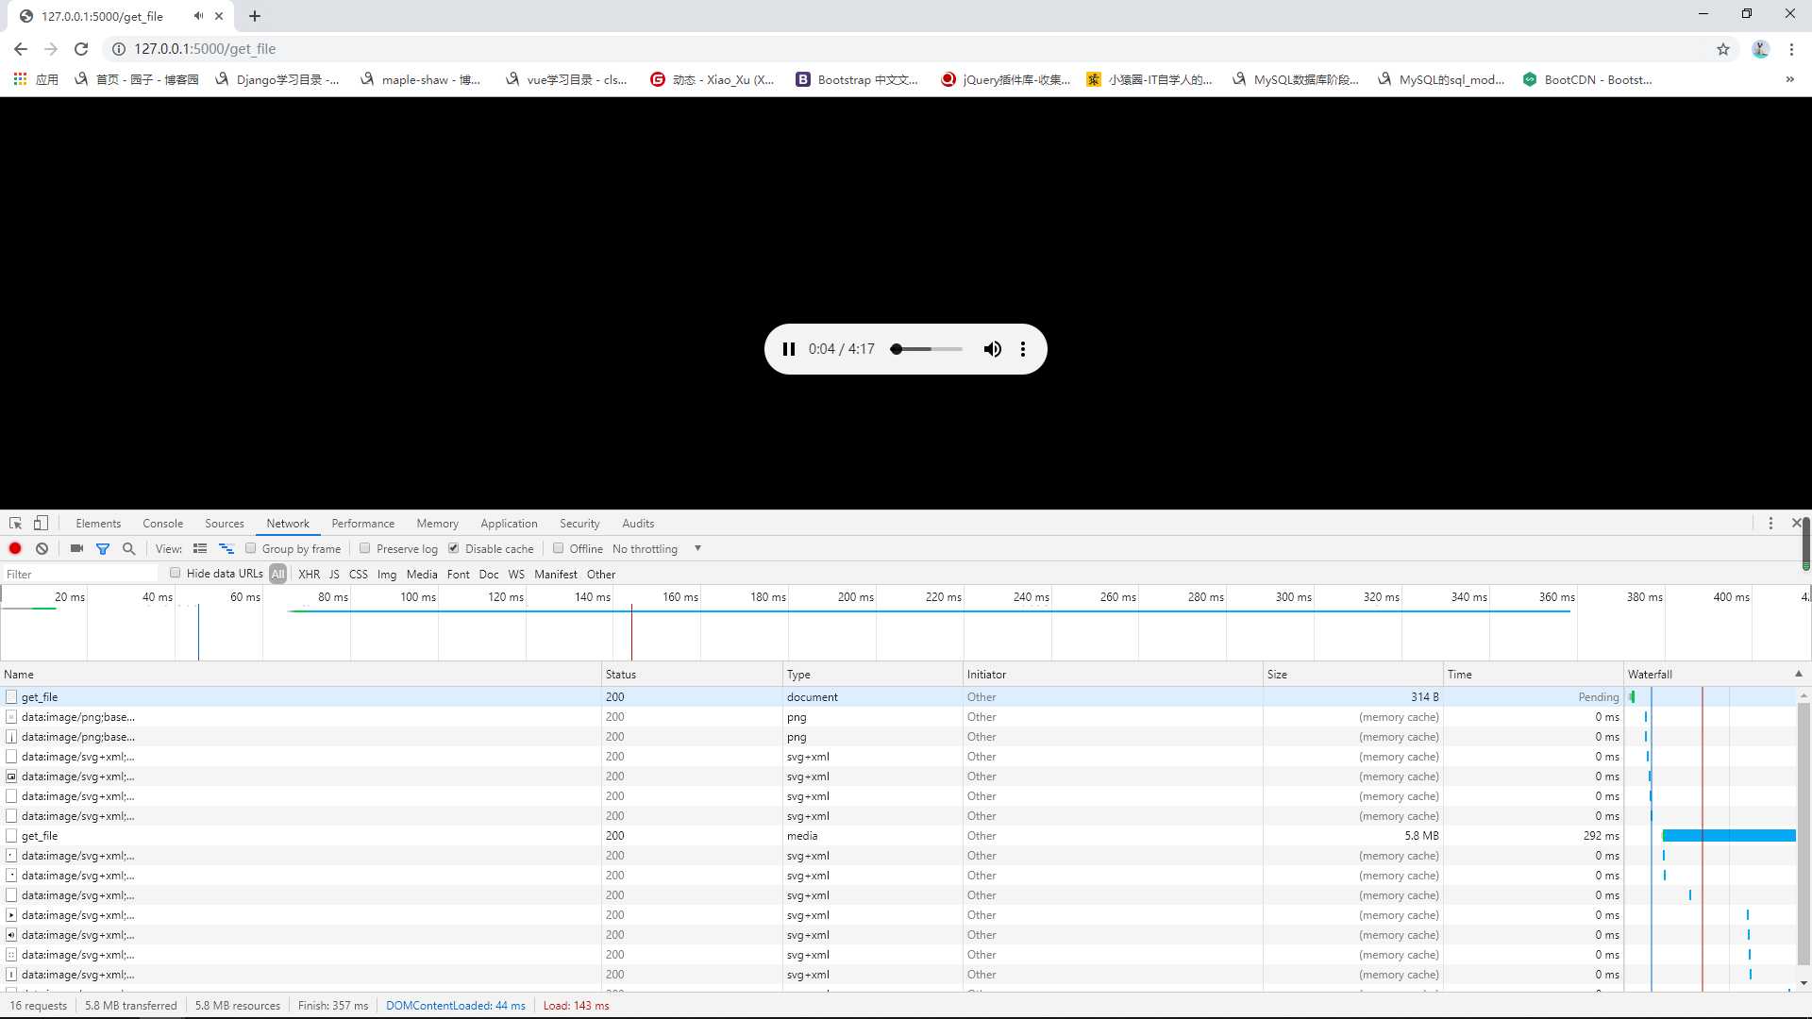The height and width of the screenshot is (1019, 1812).
Task: Open the Django学习目录 bookmark
Action: 277,79
